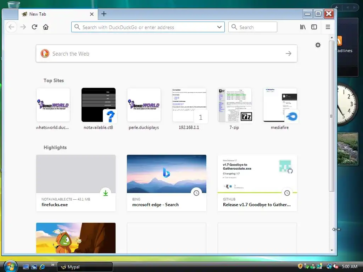Open a new tab with plus button
Screen dimensions: 363x272
pyautogui.click(x=104, y=14)
